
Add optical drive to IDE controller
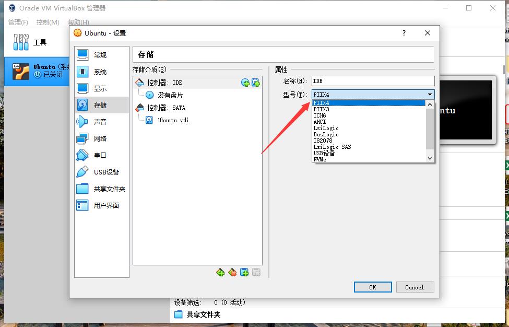tap(245, 83)
